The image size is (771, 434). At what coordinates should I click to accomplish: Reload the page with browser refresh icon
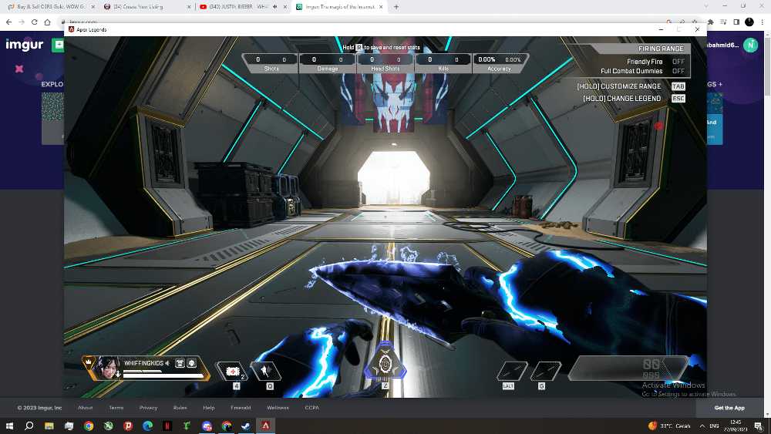point(35,22)
